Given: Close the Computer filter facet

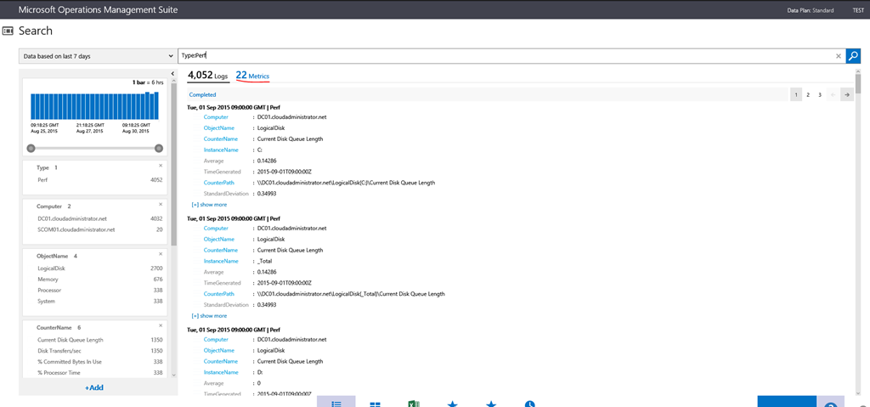Looking at the screenshot, I should point(161,205).
